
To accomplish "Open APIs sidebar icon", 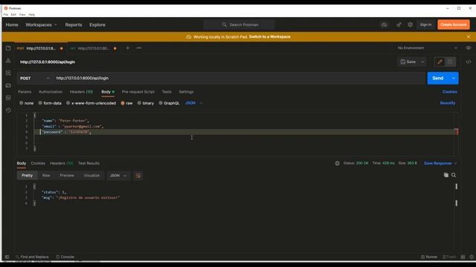I will coord(8,61).
